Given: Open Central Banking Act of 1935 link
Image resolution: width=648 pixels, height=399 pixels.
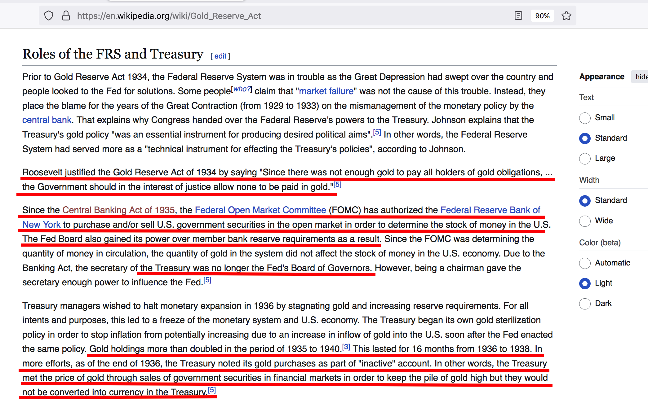Looking at the screenshot, I should 118,210.
